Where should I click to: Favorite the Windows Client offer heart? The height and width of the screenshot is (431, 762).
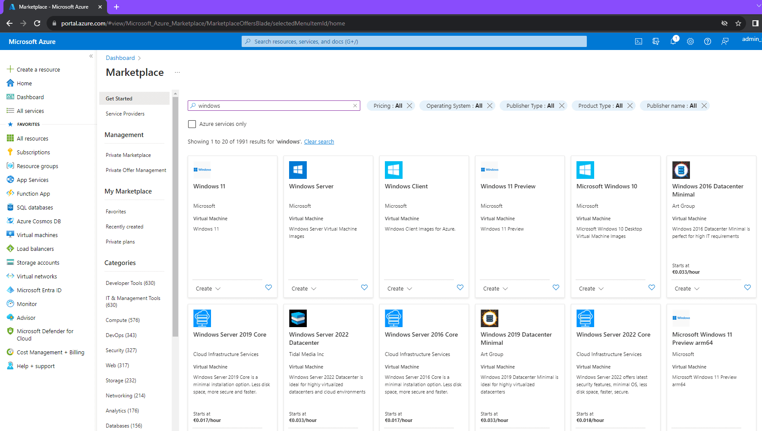[460, 287]
